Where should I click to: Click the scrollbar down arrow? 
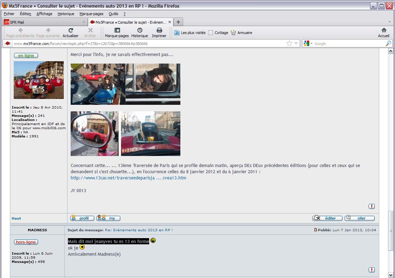(391, 275)
